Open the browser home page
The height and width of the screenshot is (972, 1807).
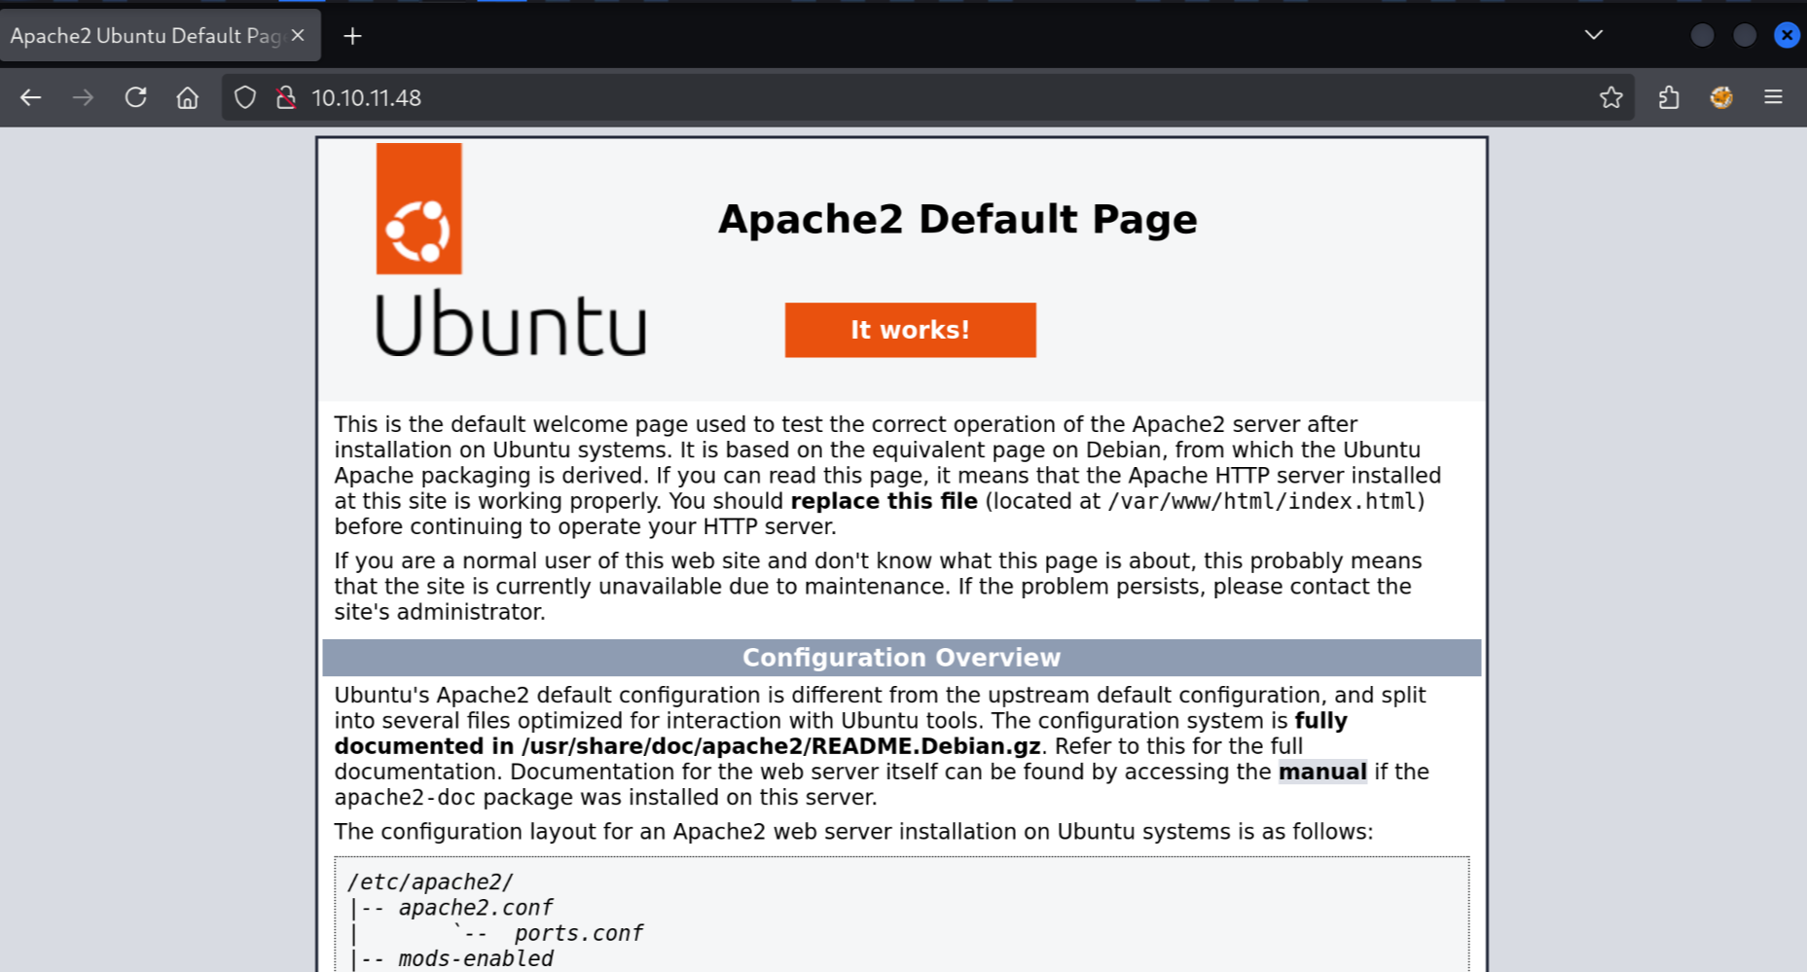coord(188,97)
